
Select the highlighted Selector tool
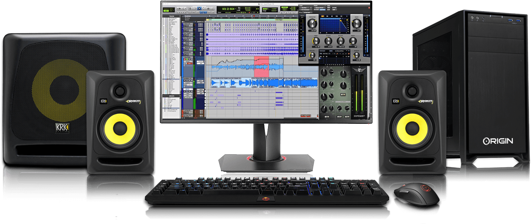199,8
